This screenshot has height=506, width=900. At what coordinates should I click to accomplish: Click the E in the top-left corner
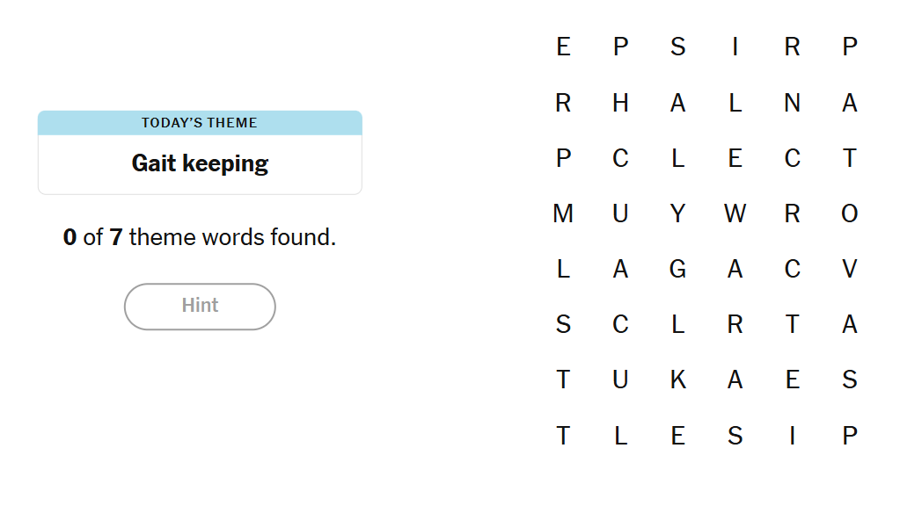pos(563,47)
